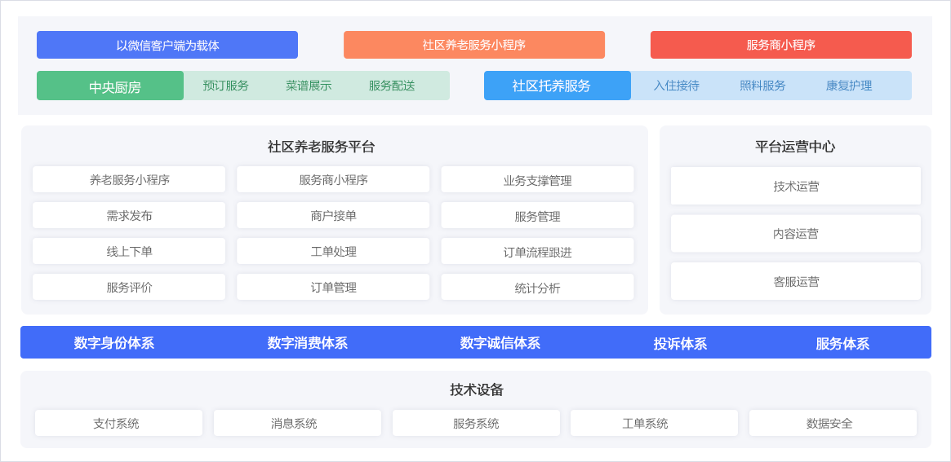Click the 统计分析 box
Screen dimensions: 951x462
[x=537, y=288]
